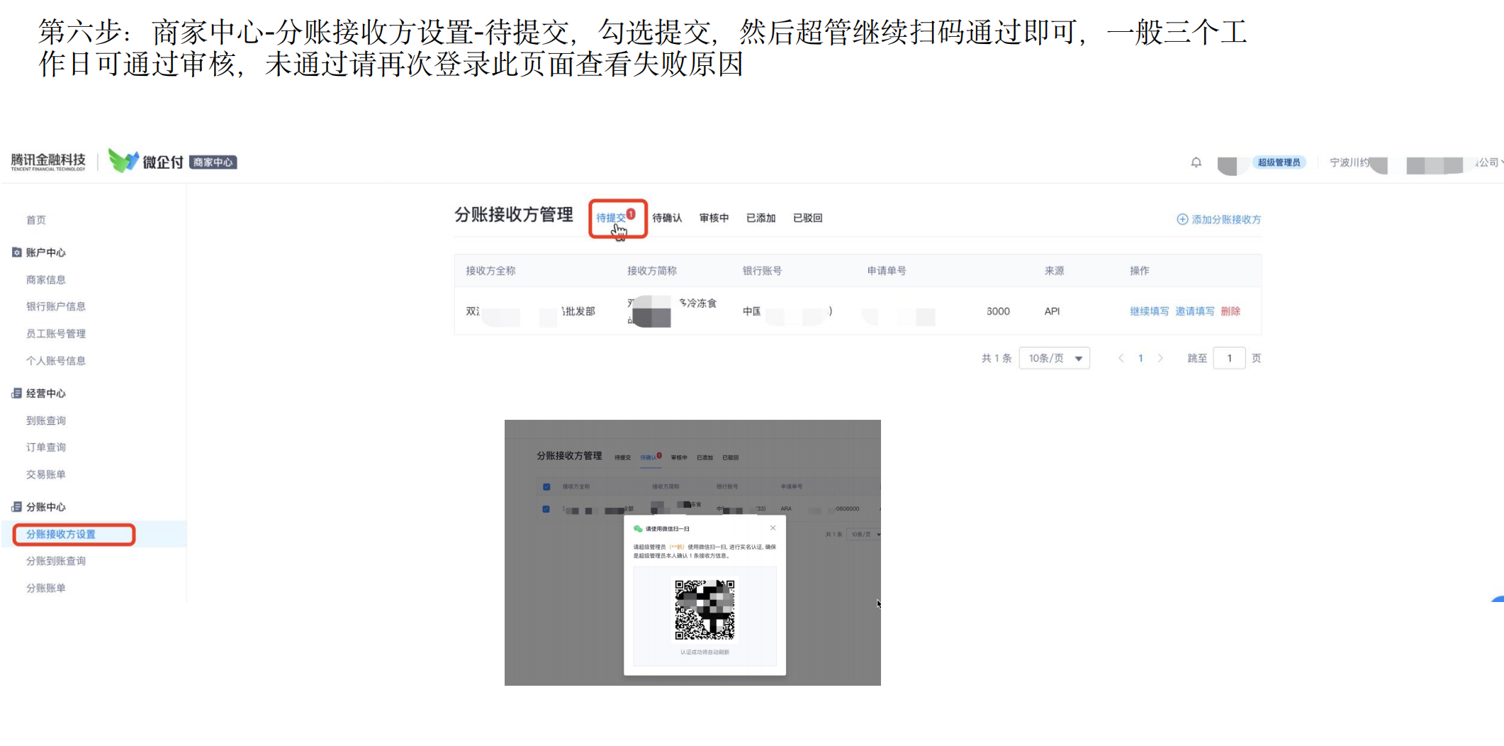
Task: Click the notification bell icon
Action: pyautogui.click(x=1196, y=162)
